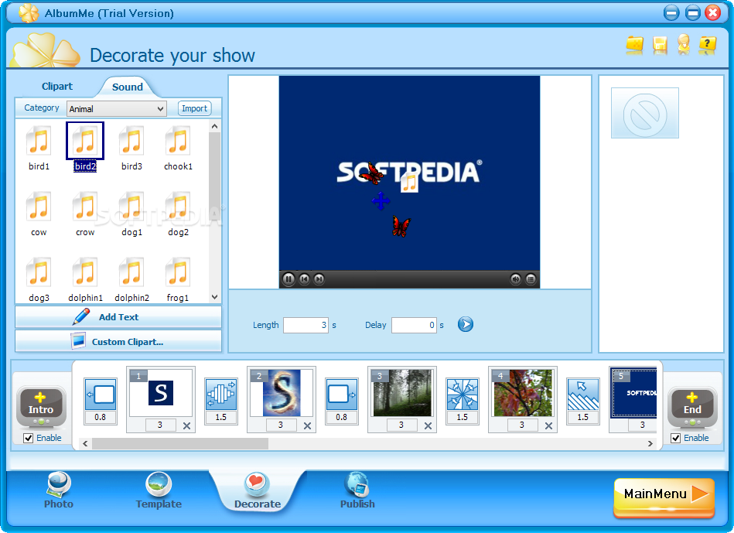Select the cow sound clip
Viewport: 734px width, 533px height.
coord(39,214)
